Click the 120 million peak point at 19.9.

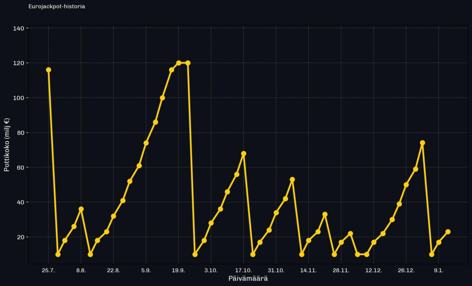coord(179,63)
